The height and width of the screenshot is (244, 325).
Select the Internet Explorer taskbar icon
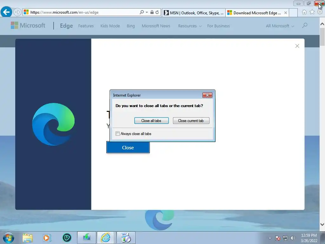point(106,238)
